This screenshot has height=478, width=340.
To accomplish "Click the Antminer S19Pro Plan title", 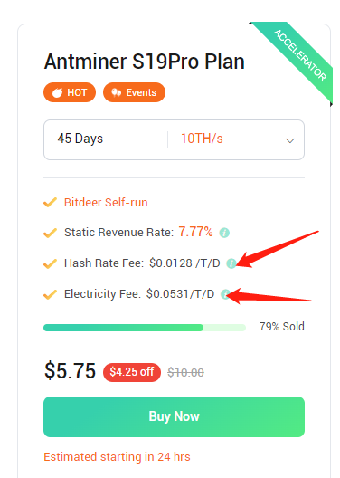I will pos(145,62).
